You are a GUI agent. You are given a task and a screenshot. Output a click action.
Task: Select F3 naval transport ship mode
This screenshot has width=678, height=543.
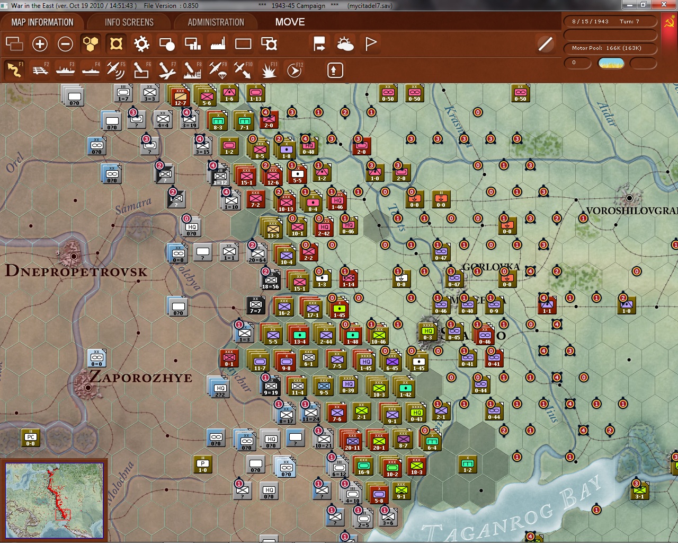[x=65, y=70]
